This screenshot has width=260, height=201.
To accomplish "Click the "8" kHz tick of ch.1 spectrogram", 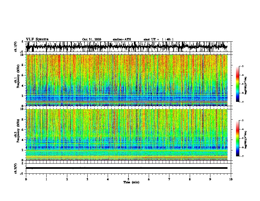I will (x=23, y=65).
